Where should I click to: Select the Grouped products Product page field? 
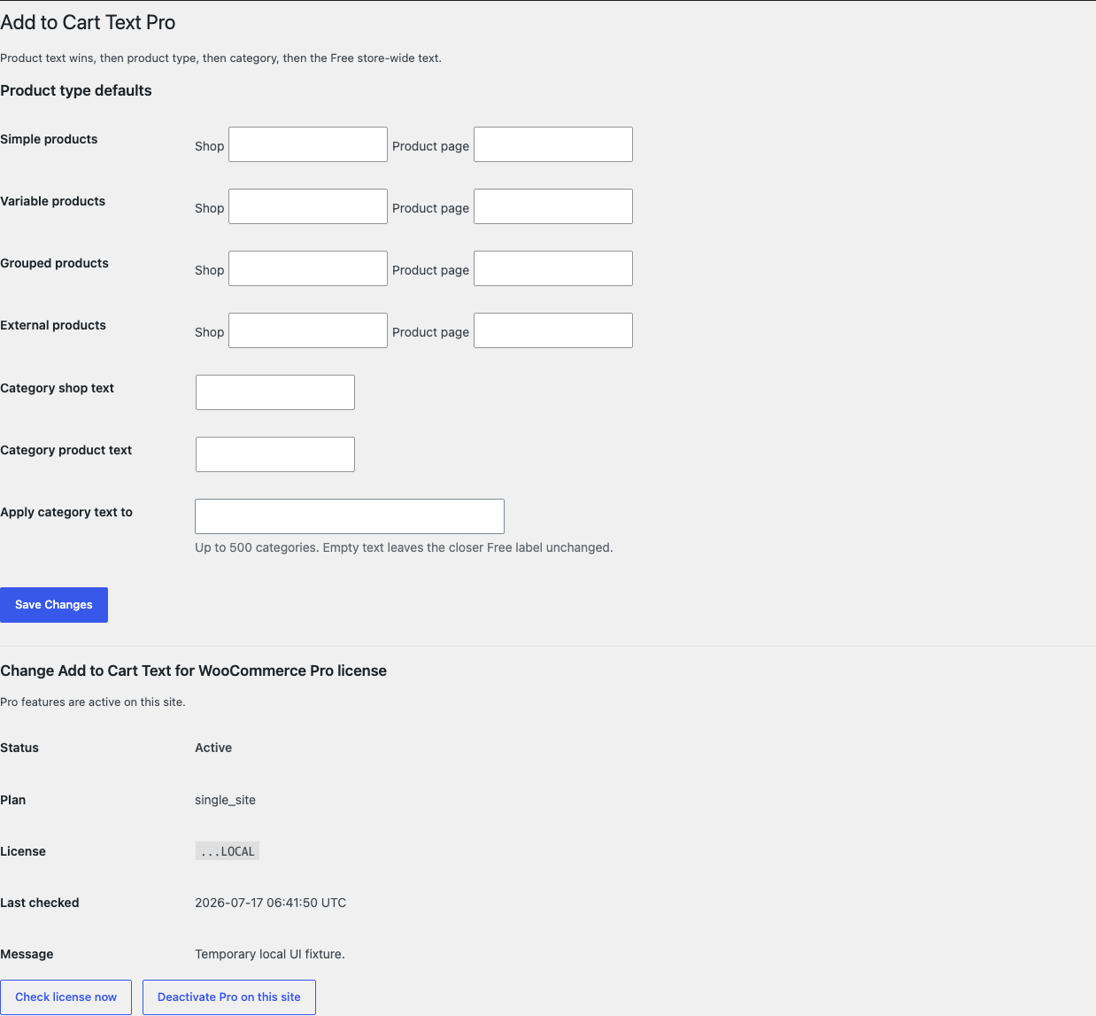pos(553,268)
